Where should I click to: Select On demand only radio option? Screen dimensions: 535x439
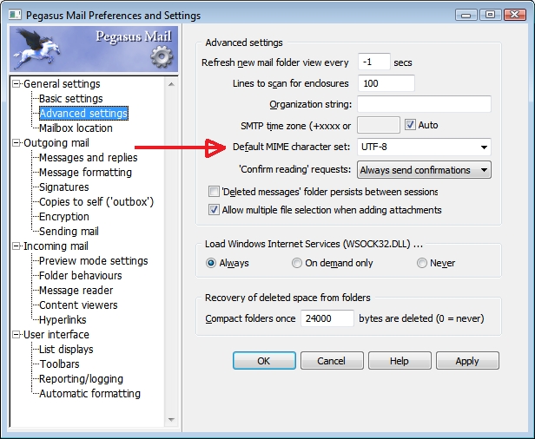pos(298,263)
